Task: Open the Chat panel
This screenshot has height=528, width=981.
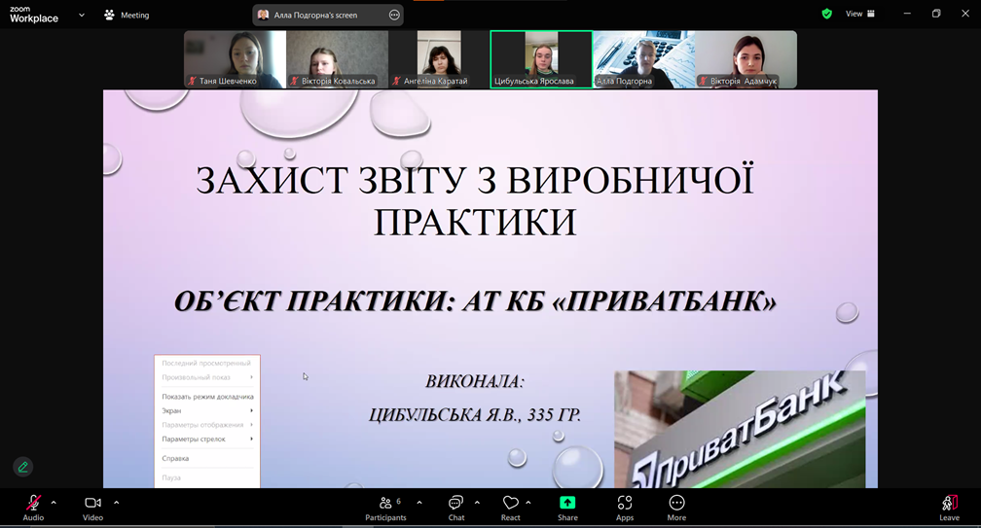Action: point(455,504)
